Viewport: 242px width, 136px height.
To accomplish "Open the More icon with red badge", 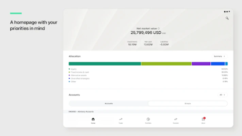I will click(203, 120).
